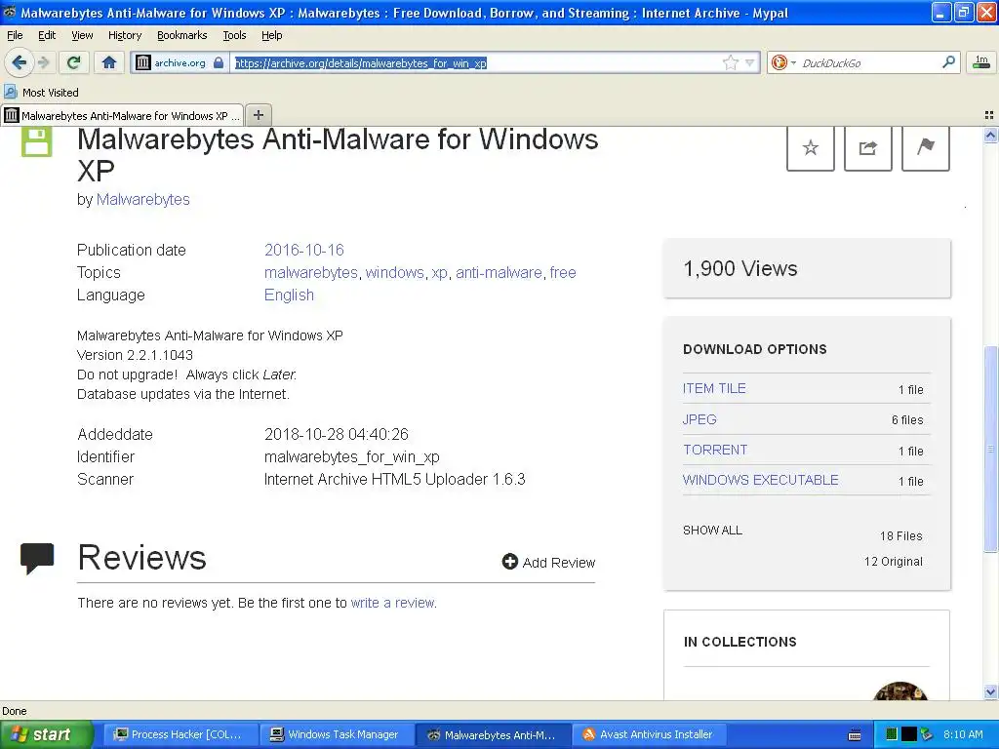
Task: Click the collection thumbnail under IN COLLECTIONS
Action: click(x=900, y=691)
